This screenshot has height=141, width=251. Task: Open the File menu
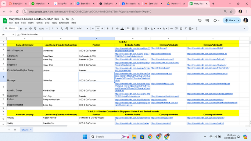pos(11,23)
